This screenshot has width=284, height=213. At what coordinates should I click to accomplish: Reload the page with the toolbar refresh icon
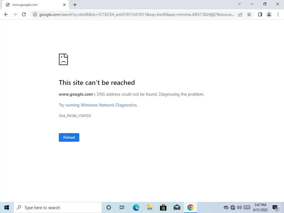click(24, 14)
